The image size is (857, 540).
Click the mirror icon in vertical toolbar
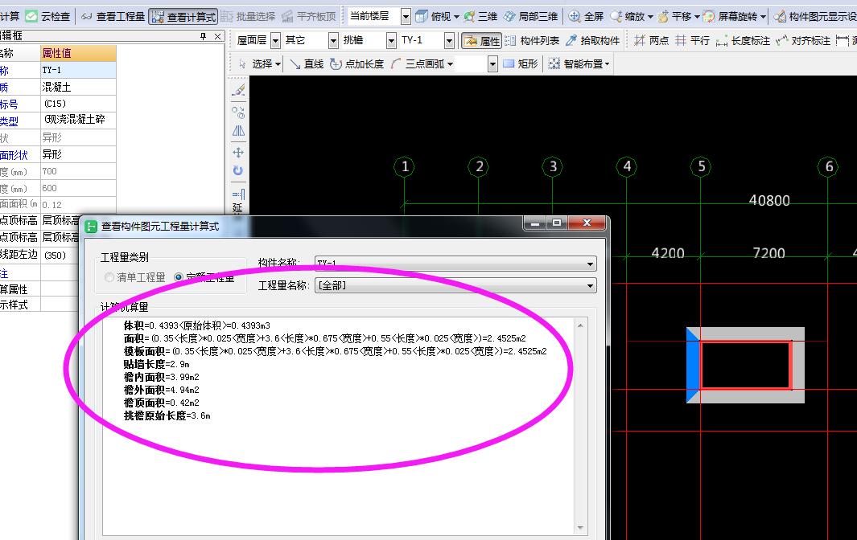(x=238, y=131)
